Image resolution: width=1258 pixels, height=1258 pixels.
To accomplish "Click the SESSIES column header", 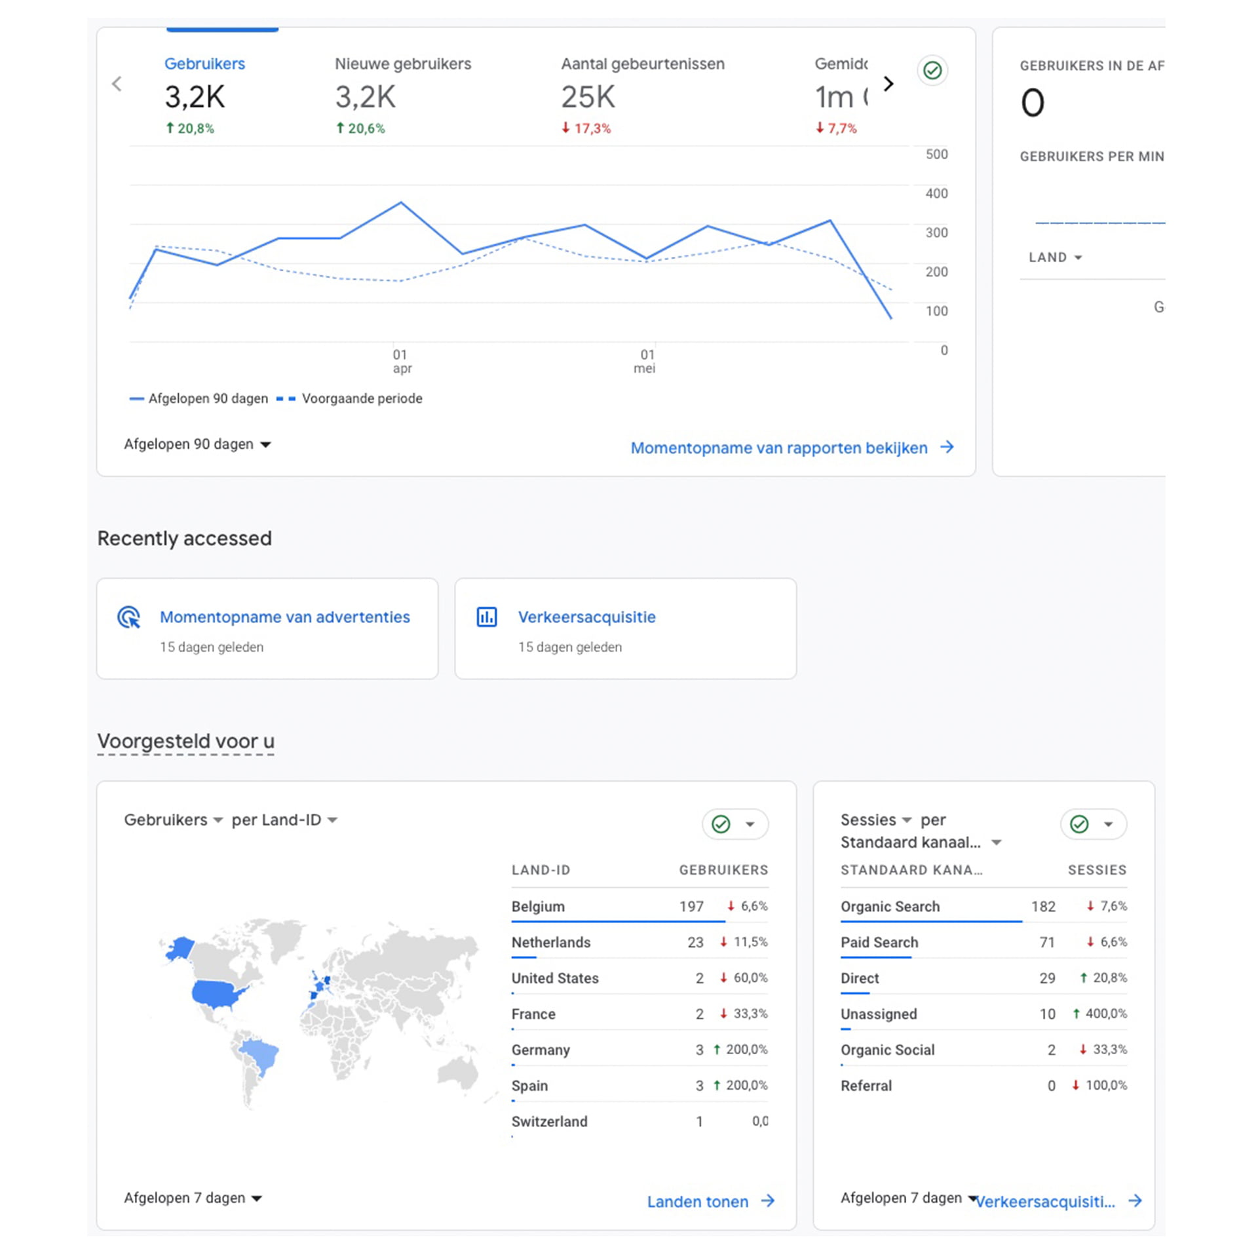I will click(1097, 870).
